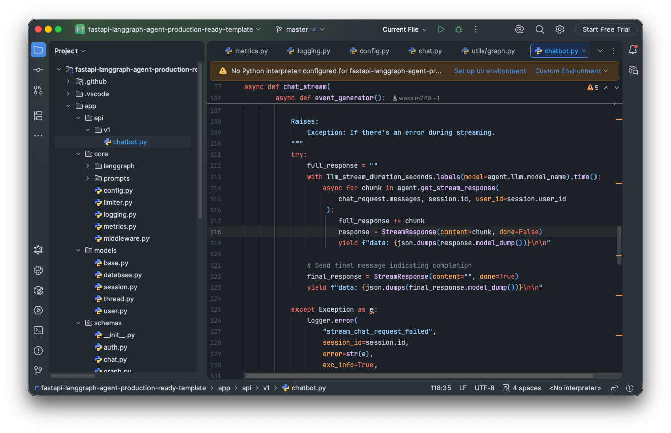Open Search Everywhere magnifier
Screen dimensions: 671x433
540,29
